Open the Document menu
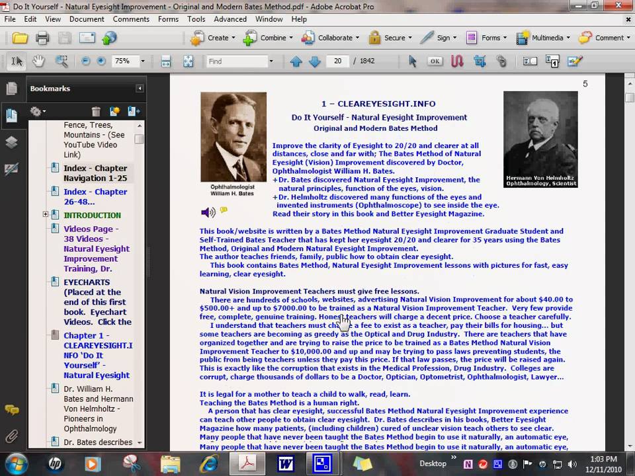 coord(87,19)
